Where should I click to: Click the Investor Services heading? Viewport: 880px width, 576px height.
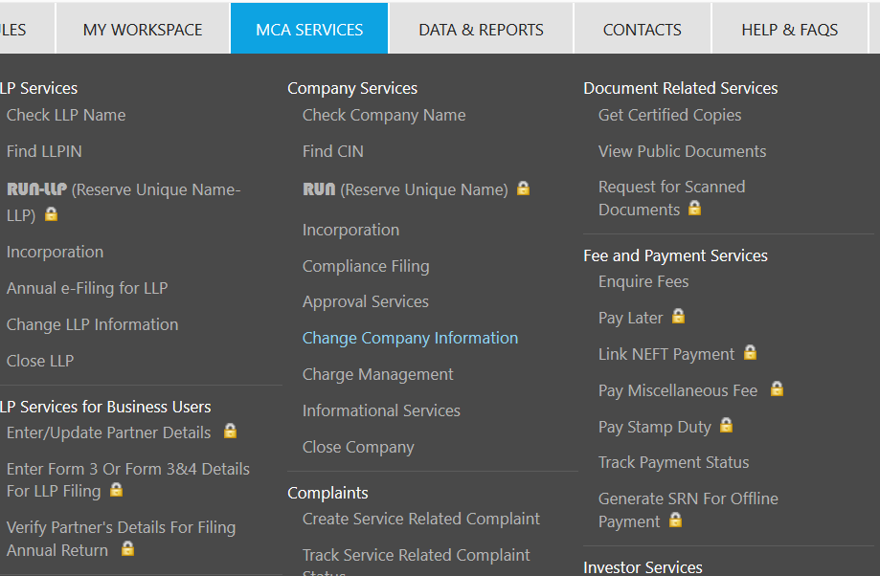643,567
